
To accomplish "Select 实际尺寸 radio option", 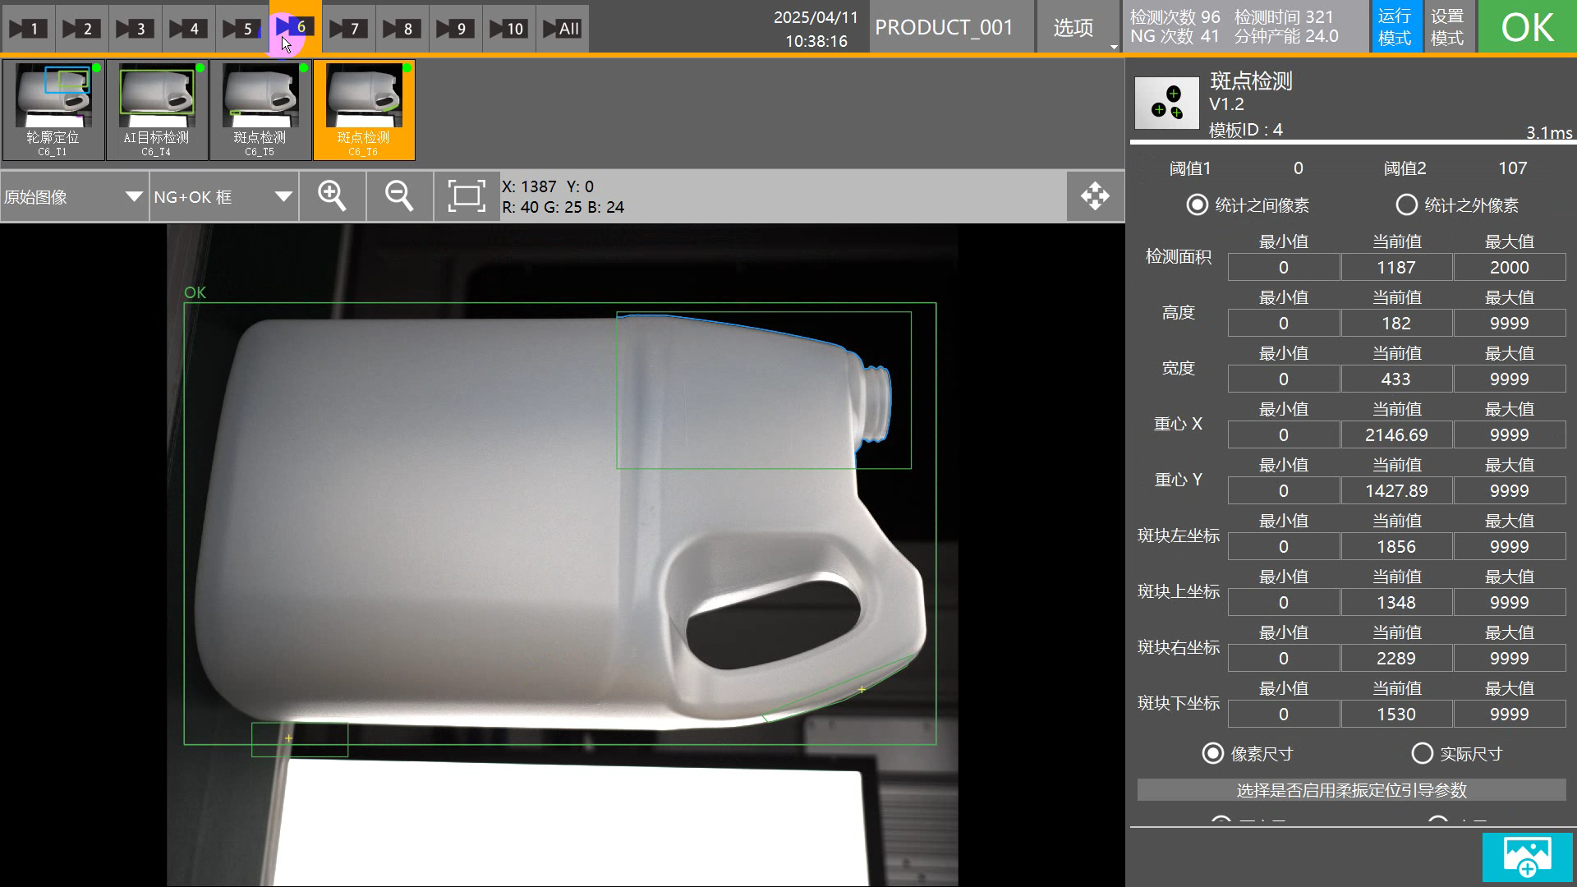I will (x=1422, y=753).
